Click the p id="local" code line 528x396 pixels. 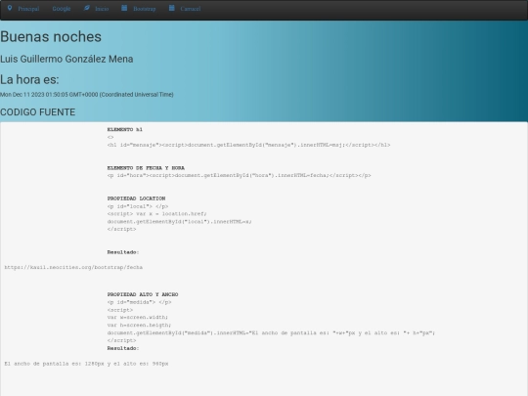[x=138, y=206]
